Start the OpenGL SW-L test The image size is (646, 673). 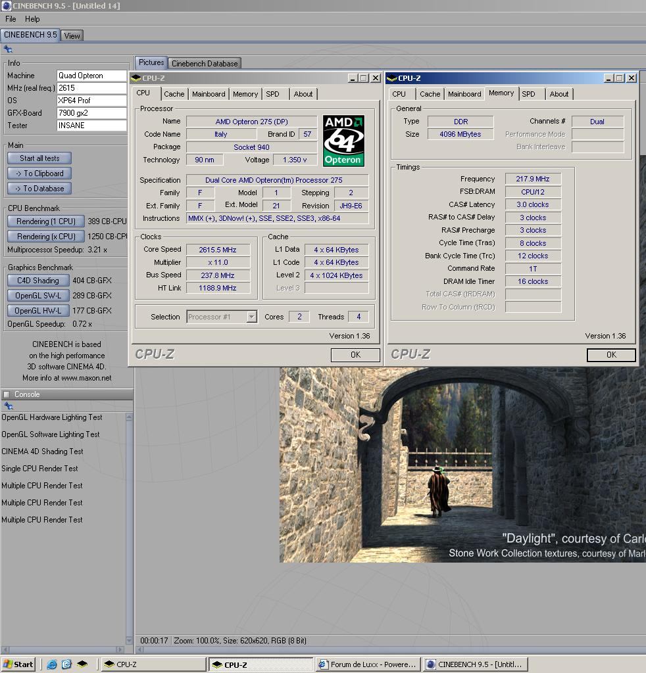(x=38, y=296)
